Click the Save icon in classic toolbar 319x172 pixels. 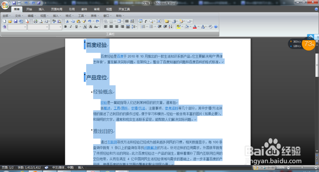click(x=16, y=21)
